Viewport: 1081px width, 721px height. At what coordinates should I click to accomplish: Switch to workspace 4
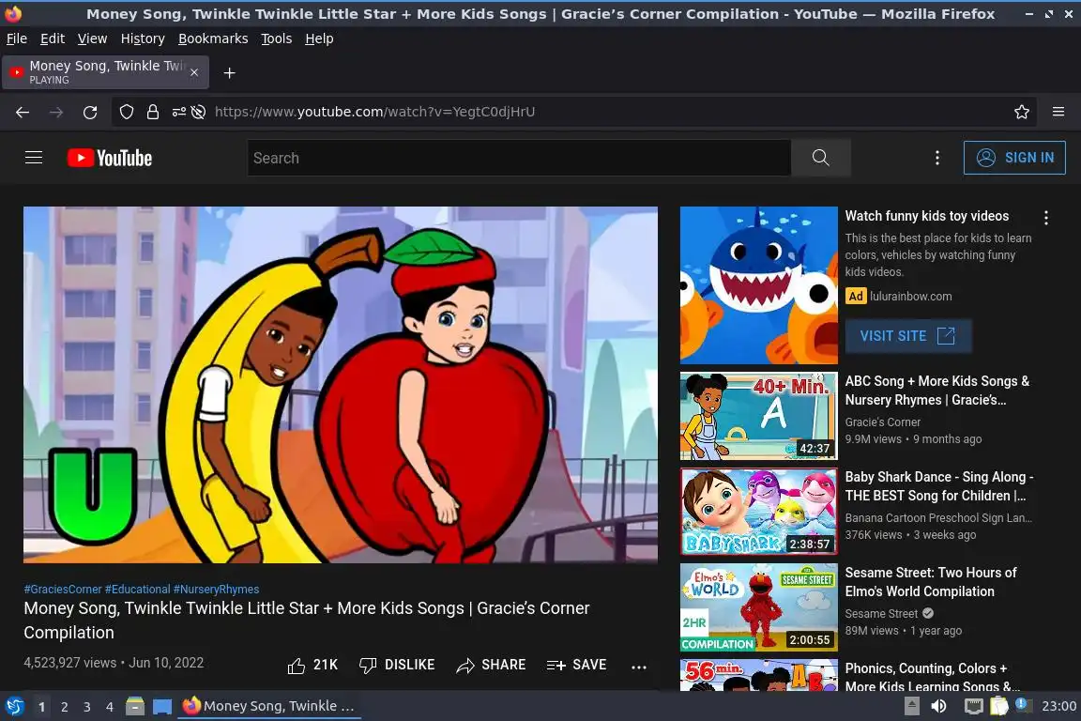(110, 707)
